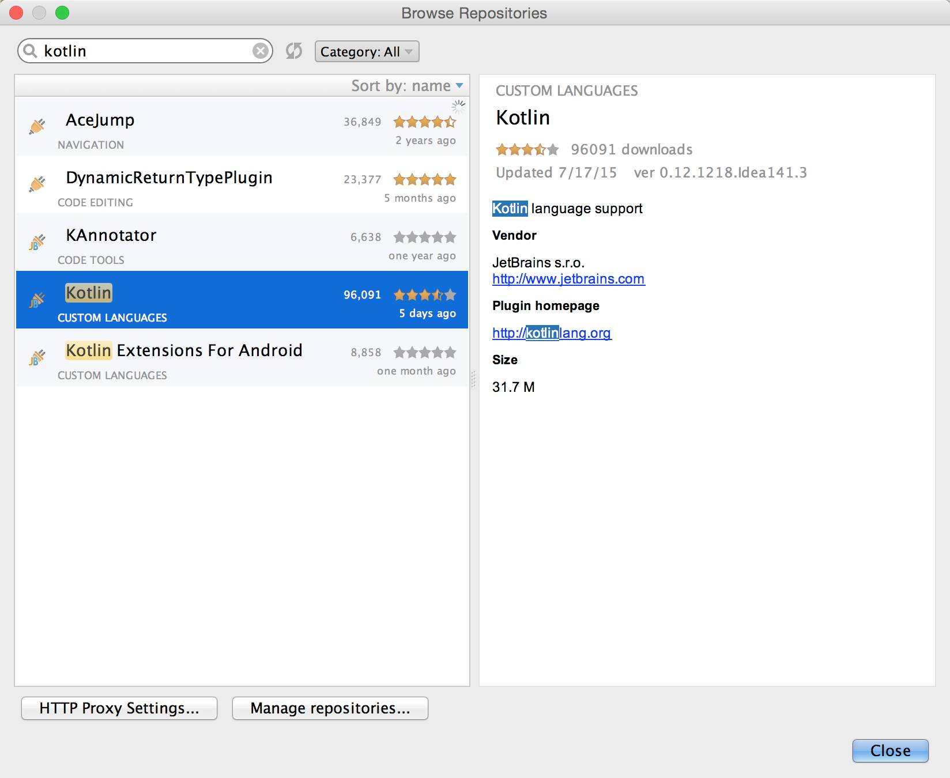This screenshot has width=950, height=778.
Task: Select the KAnnotator plugin row
Action: pos(242,242)
